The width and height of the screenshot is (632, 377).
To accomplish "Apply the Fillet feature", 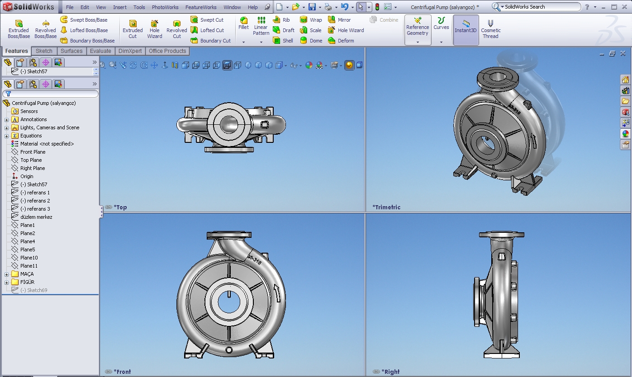I will tap(243, 24).
